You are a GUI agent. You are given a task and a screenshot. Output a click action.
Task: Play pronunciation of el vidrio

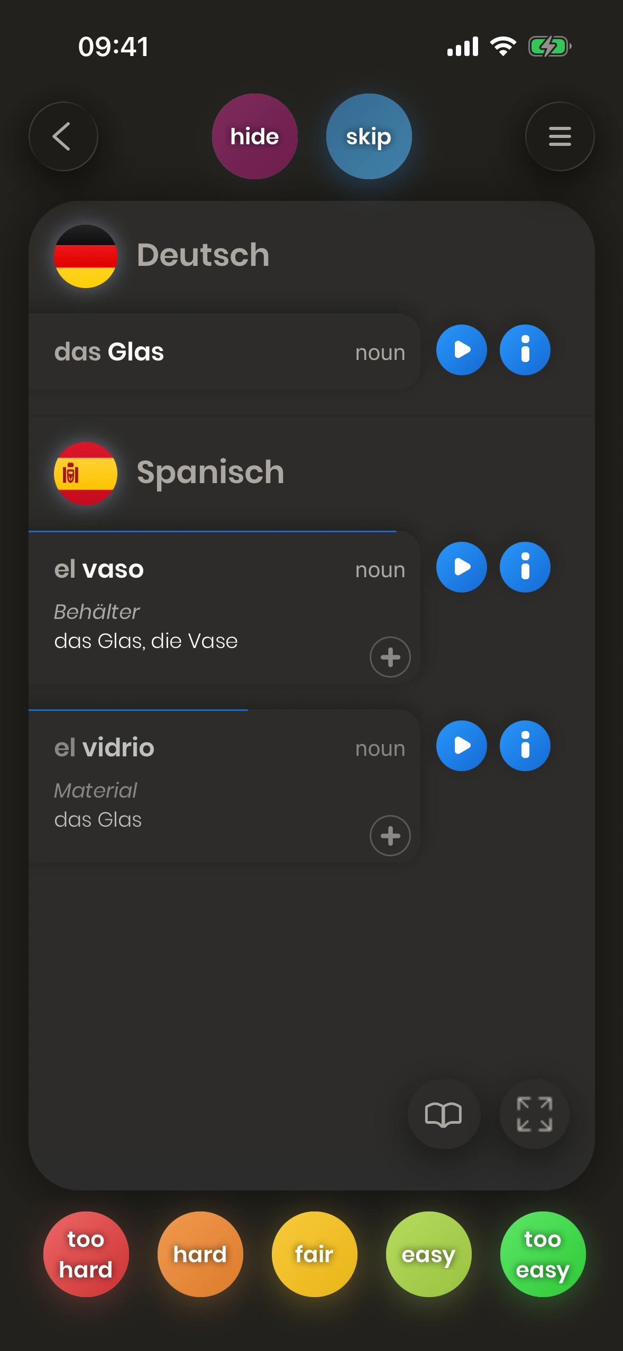coord(461,746)
